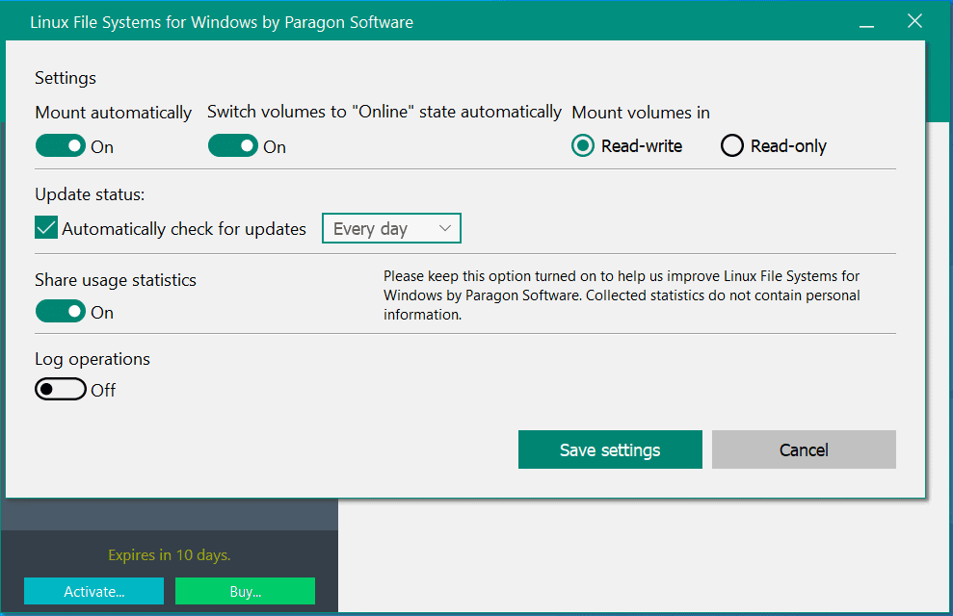The width and height of the screenshot is (953, 616).
Task: Click the window title text
Action: [222, 22]
